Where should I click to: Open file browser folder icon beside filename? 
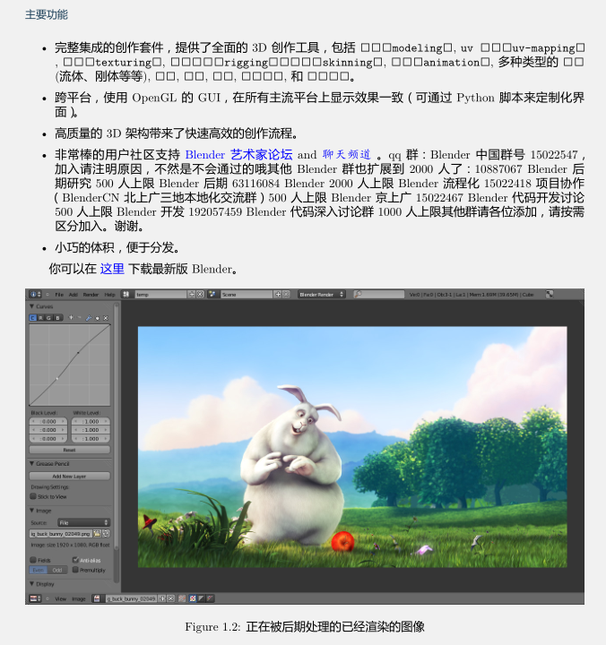[97, 534]
